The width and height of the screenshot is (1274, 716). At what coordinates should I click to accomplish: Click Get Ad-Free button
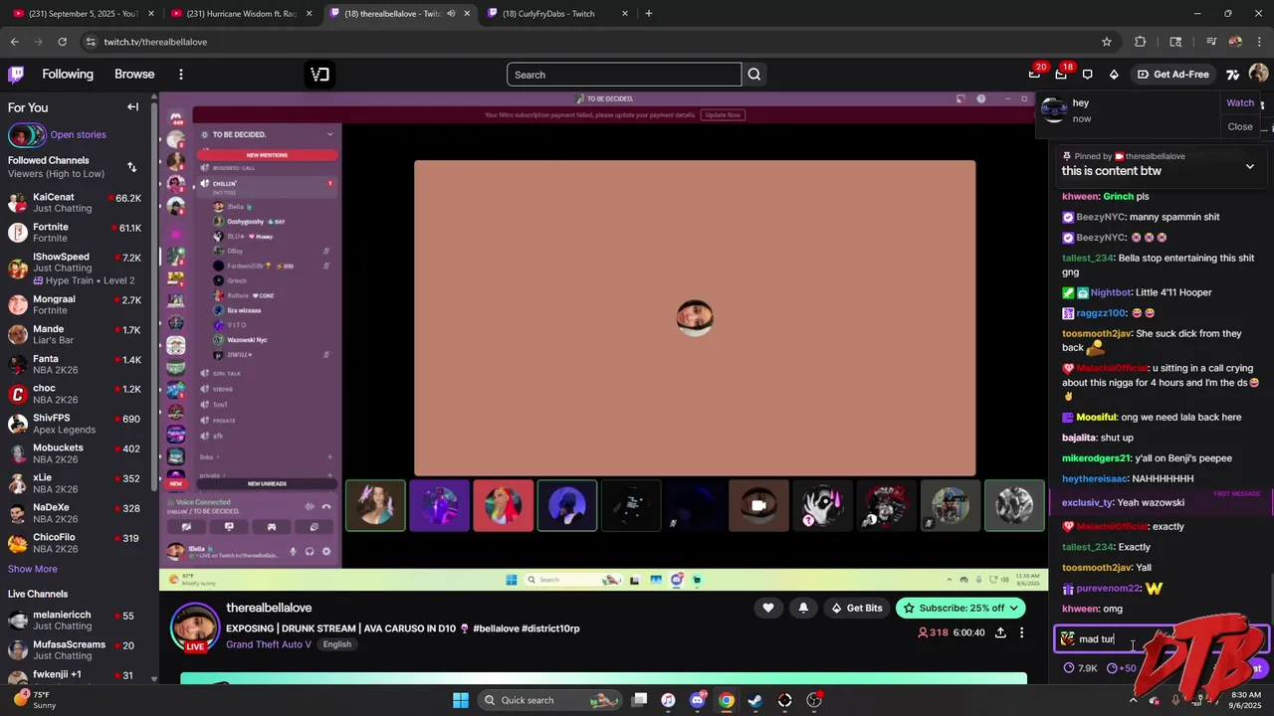1173,75
